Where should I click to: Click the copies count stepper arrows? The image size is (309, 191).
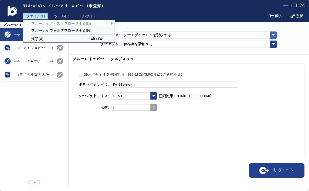[x=154, y=107]
